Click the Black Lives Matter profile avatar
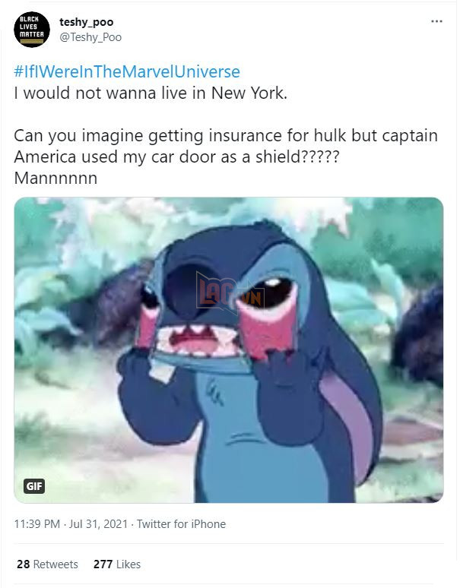460x588 pixels. pos(32,30)
